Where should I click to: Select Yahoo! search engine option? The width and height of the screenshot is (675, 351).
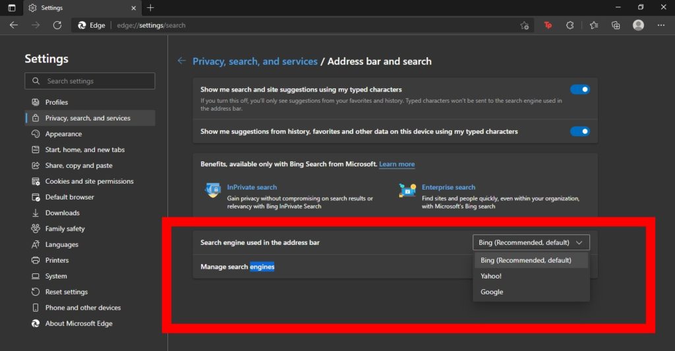531,276
